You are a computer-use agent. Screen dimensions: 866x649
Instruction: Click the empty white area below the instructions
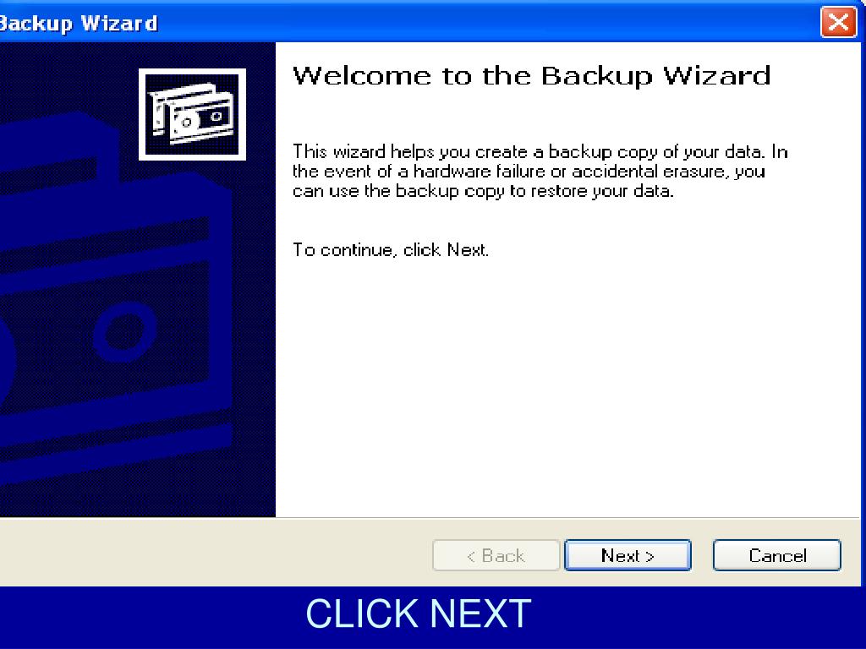click(567, 386)
